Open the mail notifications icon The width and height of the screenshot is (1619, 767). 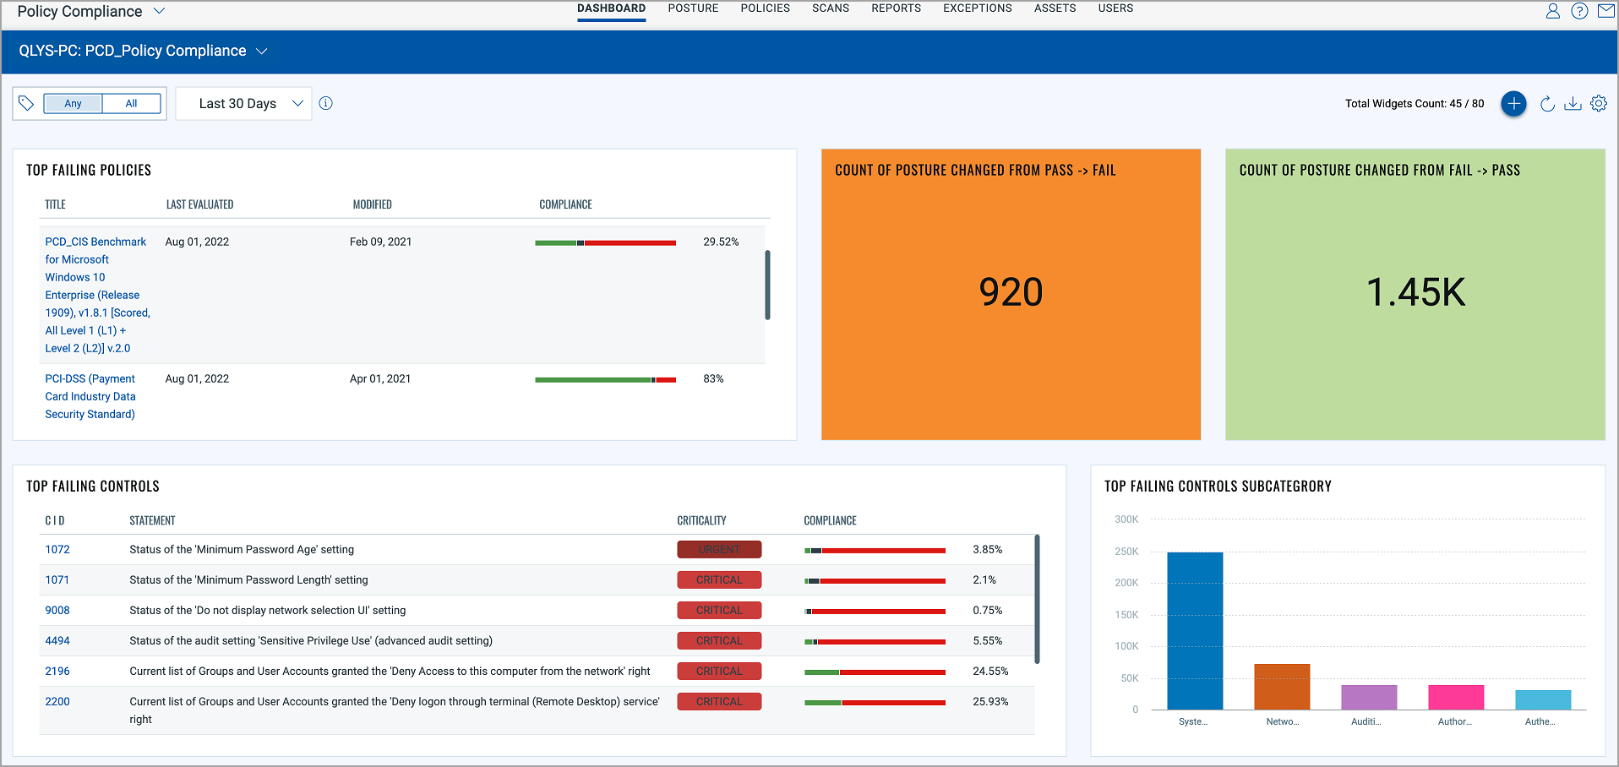click(1605, 11)
